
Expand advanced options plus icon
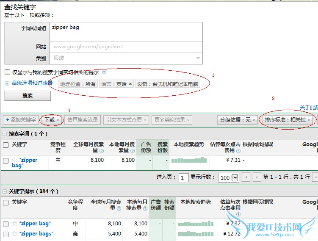7,83
